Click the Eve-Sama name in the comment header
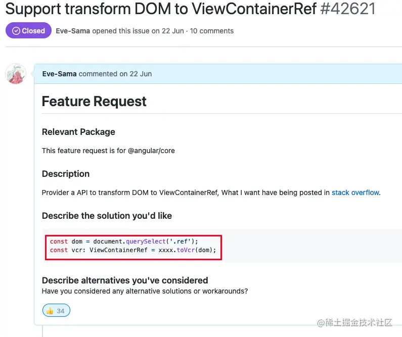402x337 pixels. click(x=60, y=74)
